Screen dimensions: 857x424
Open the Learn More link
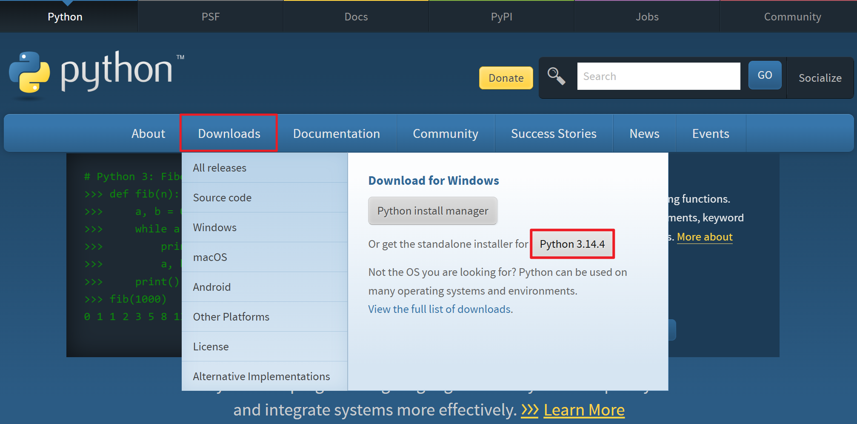(584, 410)
